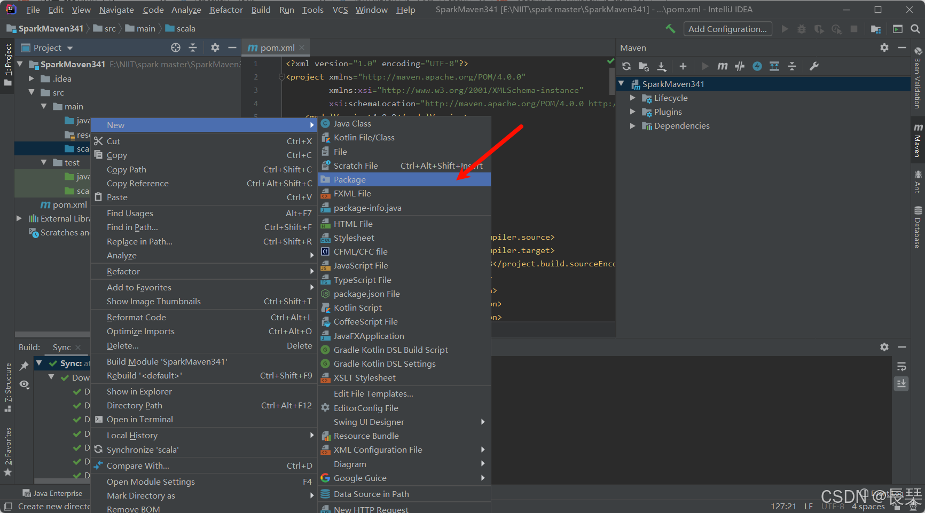Toggle Maven Offline Mode lightning icon
This screenshot has width=925, height=513.
point(757,66)
